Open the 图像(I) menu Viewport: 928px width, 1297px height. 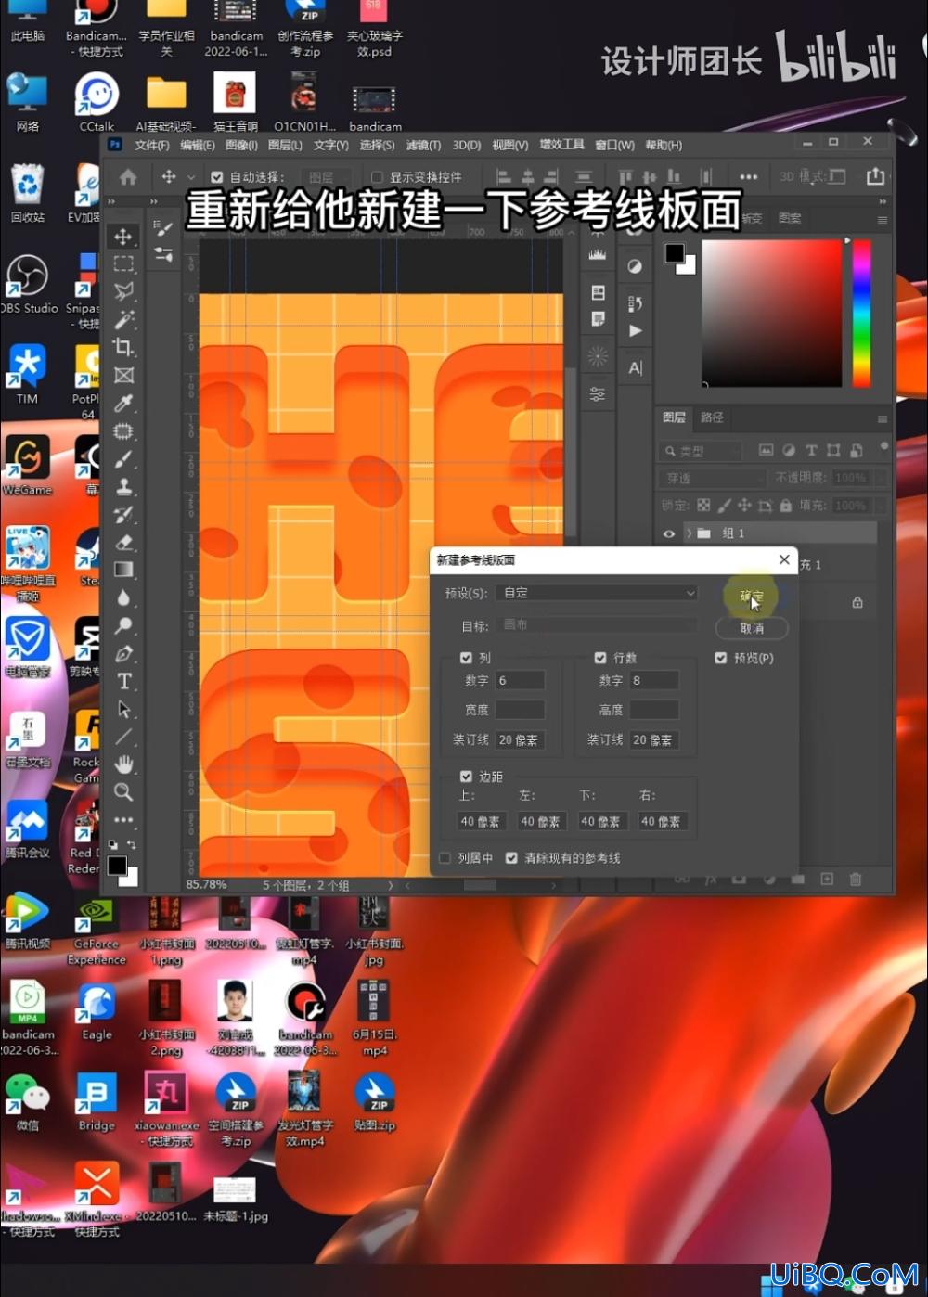(241, 146)
